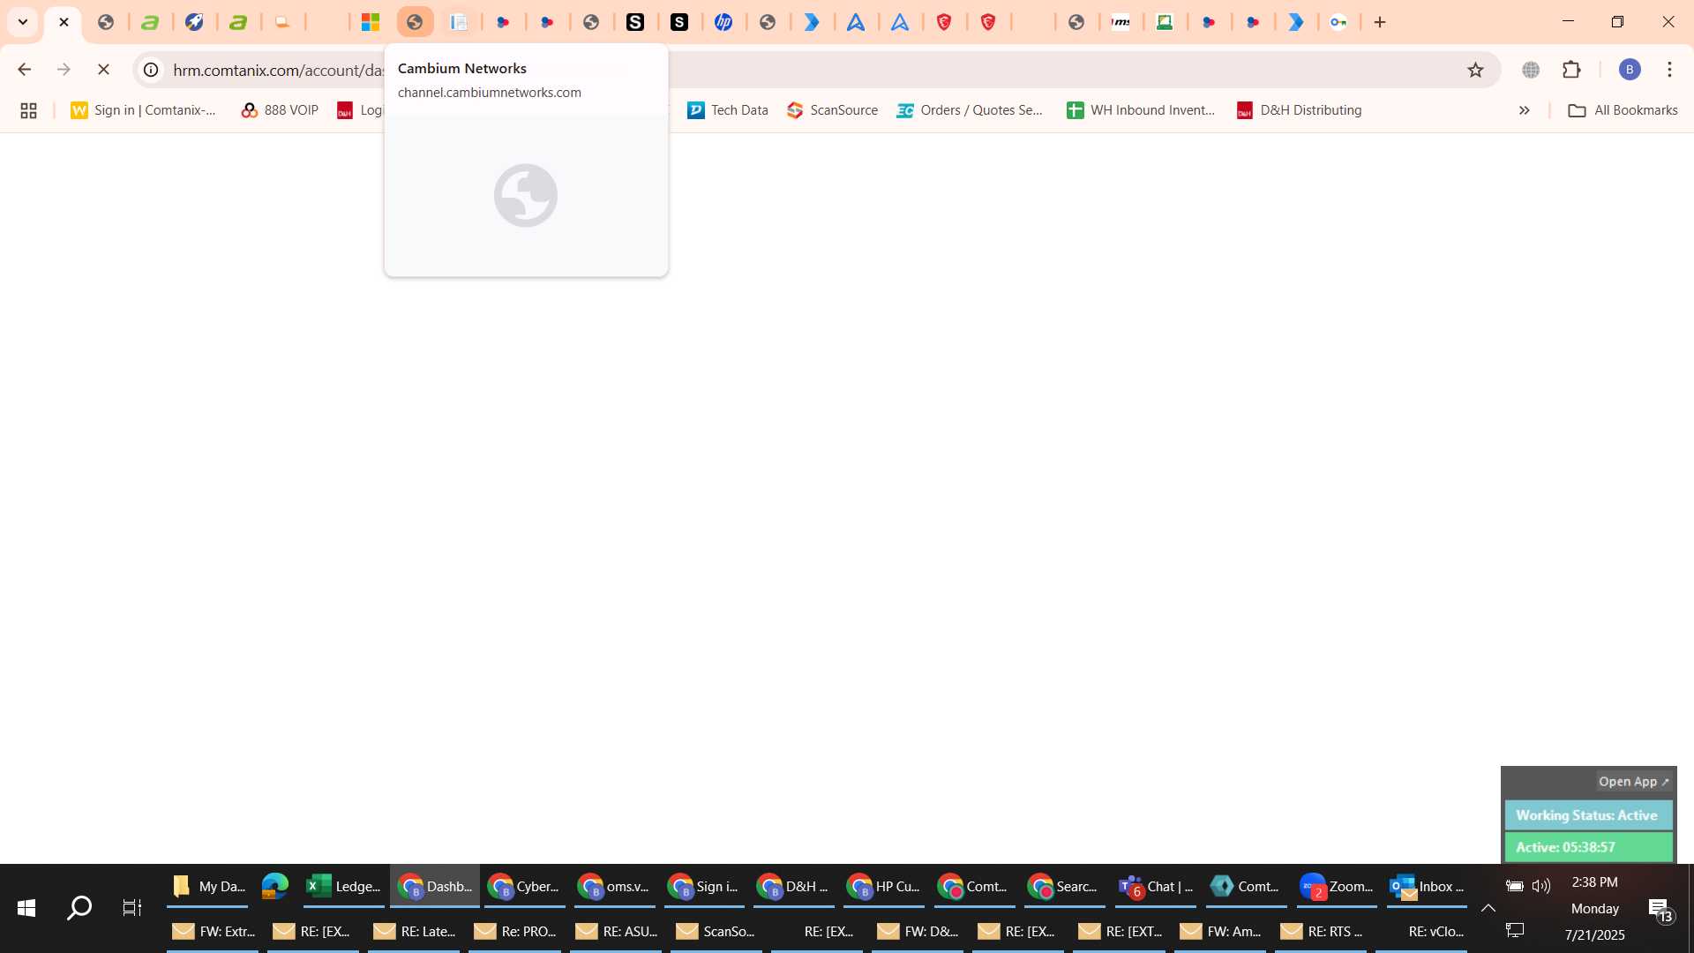Open Outlook Inbox taskbar item
This screenshot has height=953, width=1694.
tap(1427, 887)
